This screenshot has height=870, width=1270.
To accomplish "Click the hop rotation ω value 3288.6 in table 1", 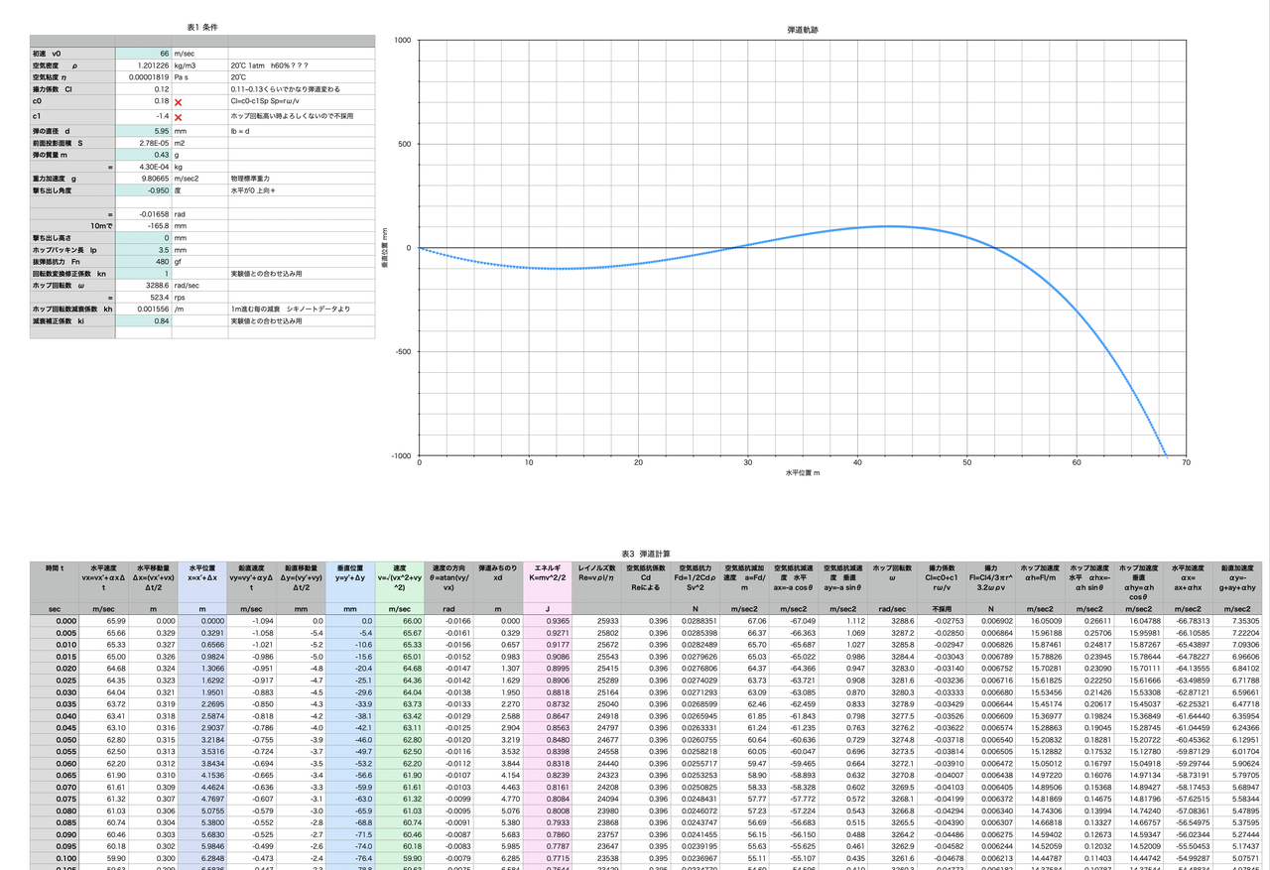I will click(144, 285).
